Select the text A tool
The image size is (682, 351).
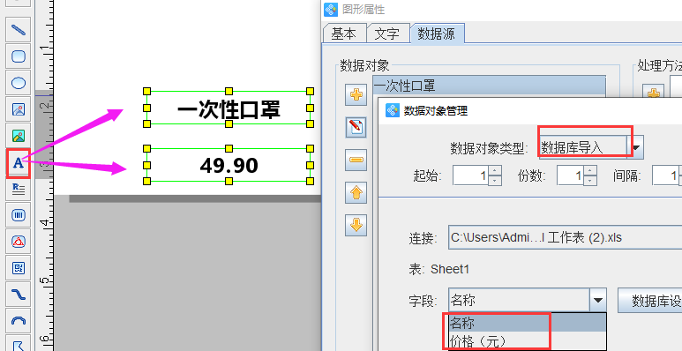tap(19, 163)
